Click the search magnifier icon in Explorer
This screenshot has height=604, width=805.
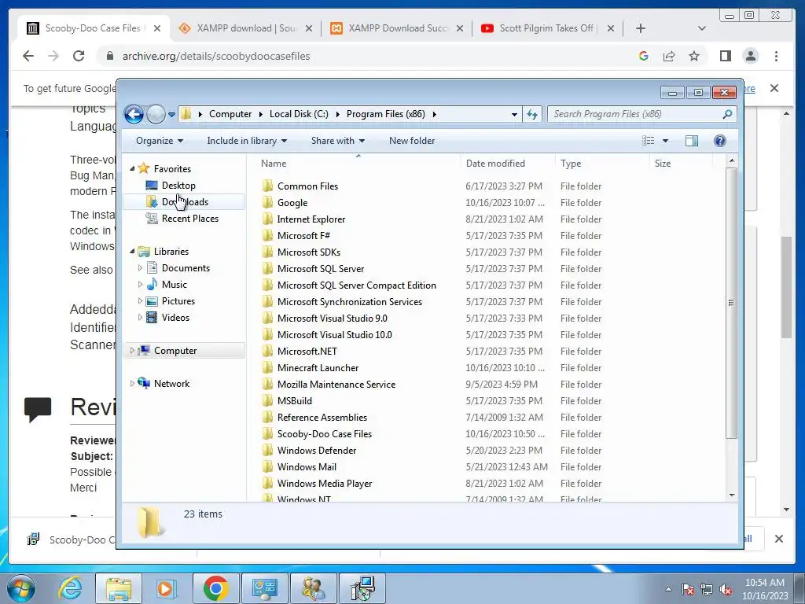pyautogui.click(x=727, y=114)
